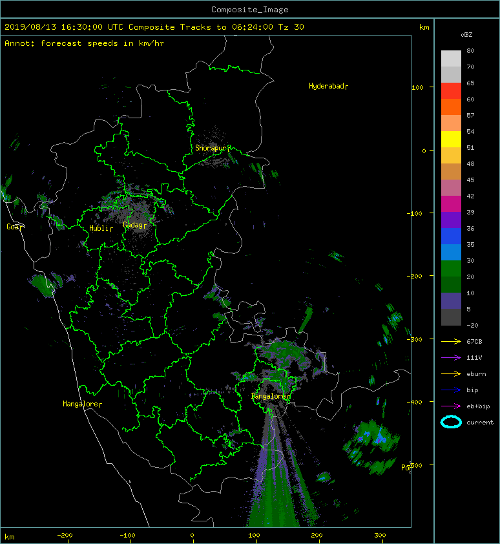Pick the dark green 20-10 dBZ swatch

tap(451, 284)
